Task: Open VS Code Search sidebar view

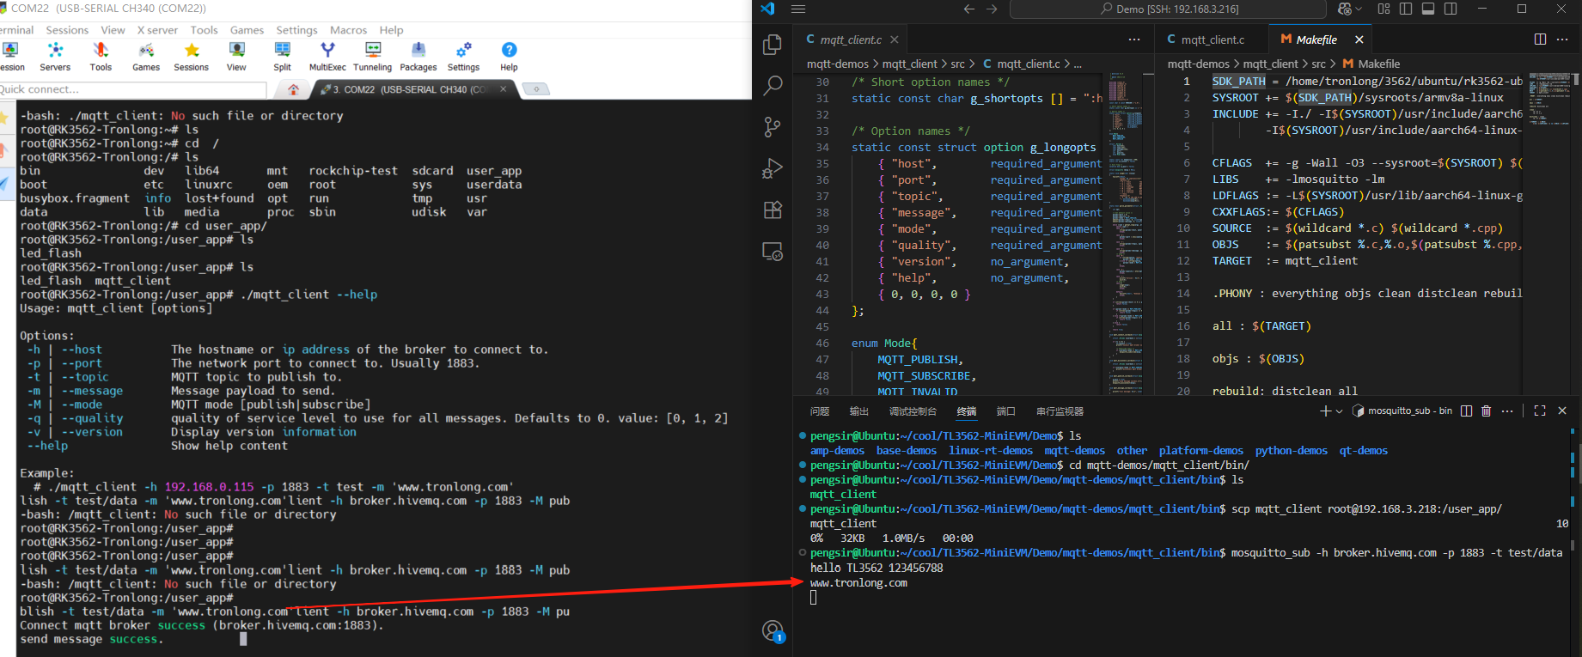Action: pyautogui.click(x=773, y=85)
